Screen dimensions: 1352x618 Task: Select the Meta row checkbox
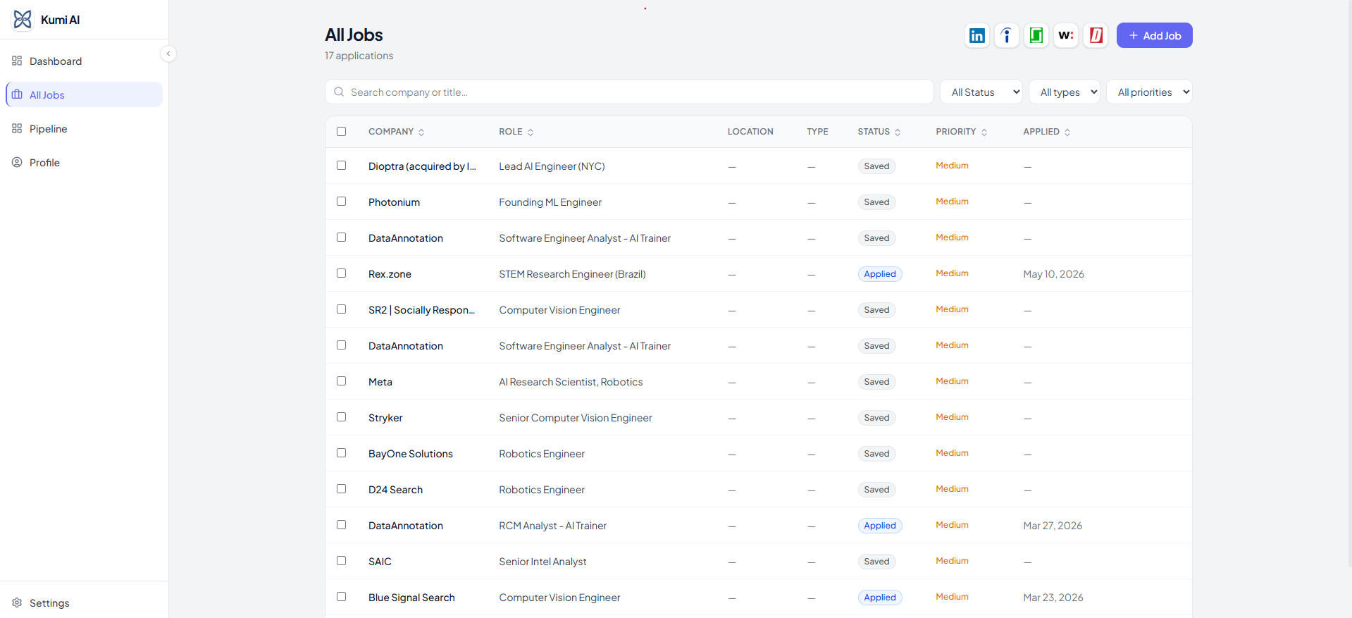tap(342, 381)
